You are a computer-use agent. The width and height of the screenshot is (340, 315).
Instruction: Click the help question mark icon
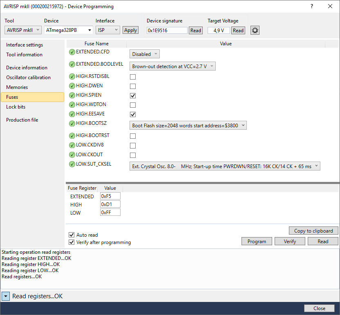click(311, 6)
